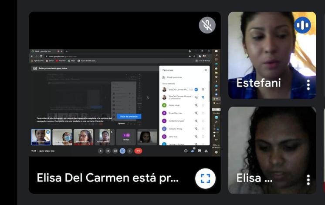Click the 'Elisa Del Carmen está pr...' caption
Screen dimensions: 325x205
pyautogui.click(x=108, y=178)
